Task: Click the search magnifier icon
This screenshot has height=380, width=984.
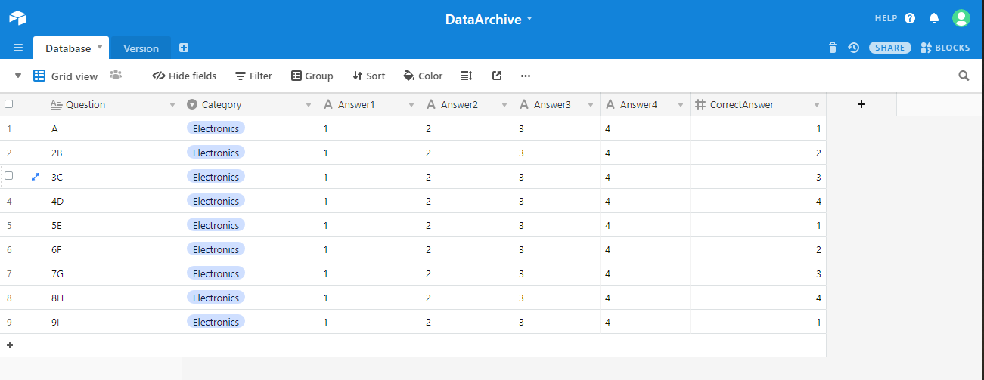Action: click(x=964, y=76)
